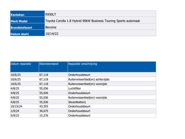This screenshot has height=139, width=185.
Task: Click the Brandstofsoort label
Action: [21, 28]
